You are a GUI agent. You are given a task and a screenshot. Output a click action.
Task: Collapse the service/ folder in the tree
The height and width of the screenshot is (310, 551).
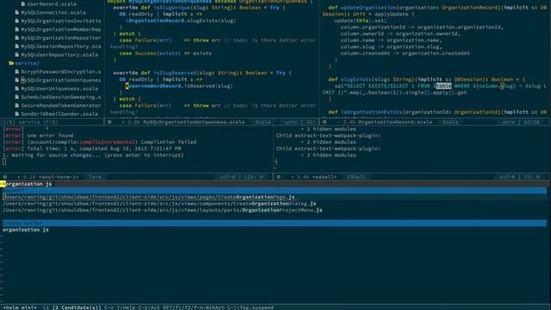(27, 63)
